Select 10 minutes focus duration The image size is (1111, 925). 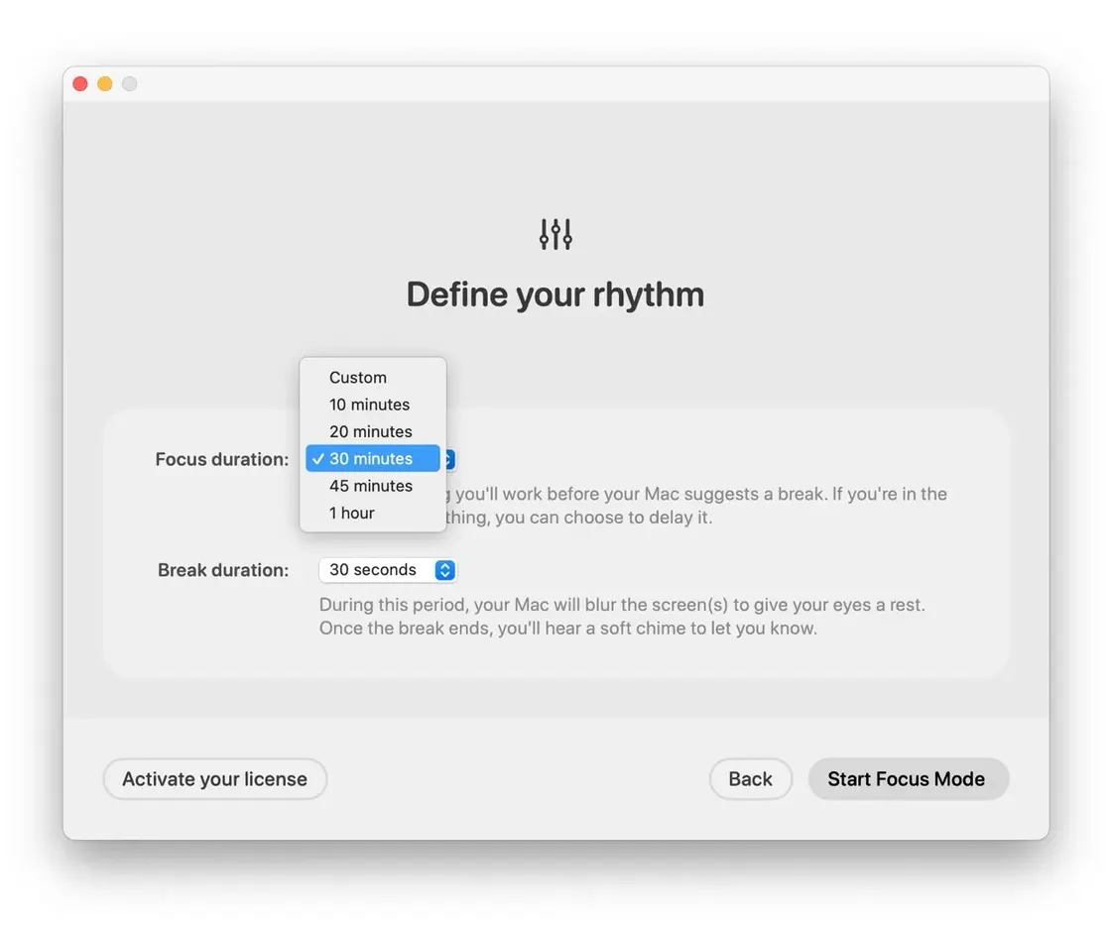click(373, 405)
